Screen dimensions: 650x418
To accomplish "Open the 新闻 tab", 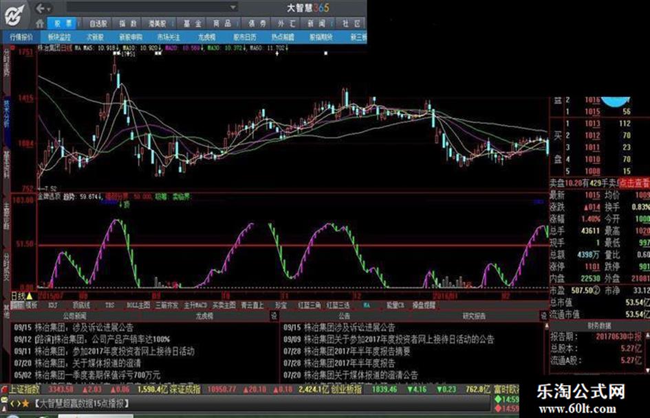I will [x=316, y=23].
